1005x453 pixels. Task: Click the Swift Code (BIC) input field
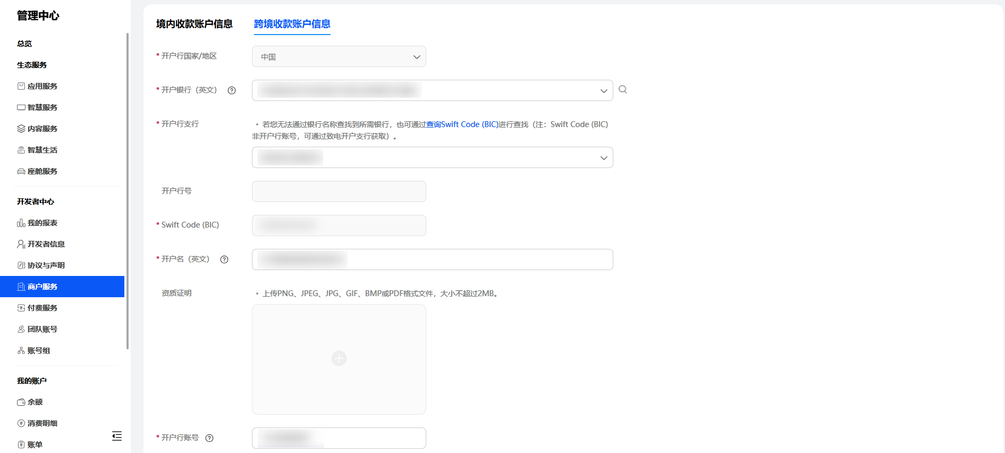[339, 225]
